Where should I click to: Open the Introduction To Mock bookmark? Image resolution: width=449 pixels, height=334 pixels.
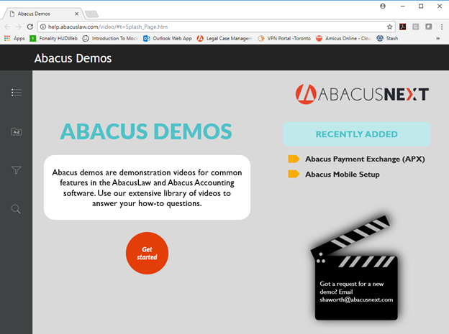pos(110,38)
